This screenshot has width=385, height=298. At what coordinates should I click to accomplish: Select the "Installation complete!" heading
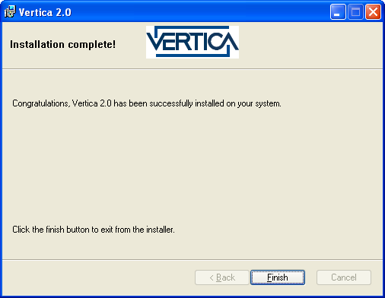point(63,44)
